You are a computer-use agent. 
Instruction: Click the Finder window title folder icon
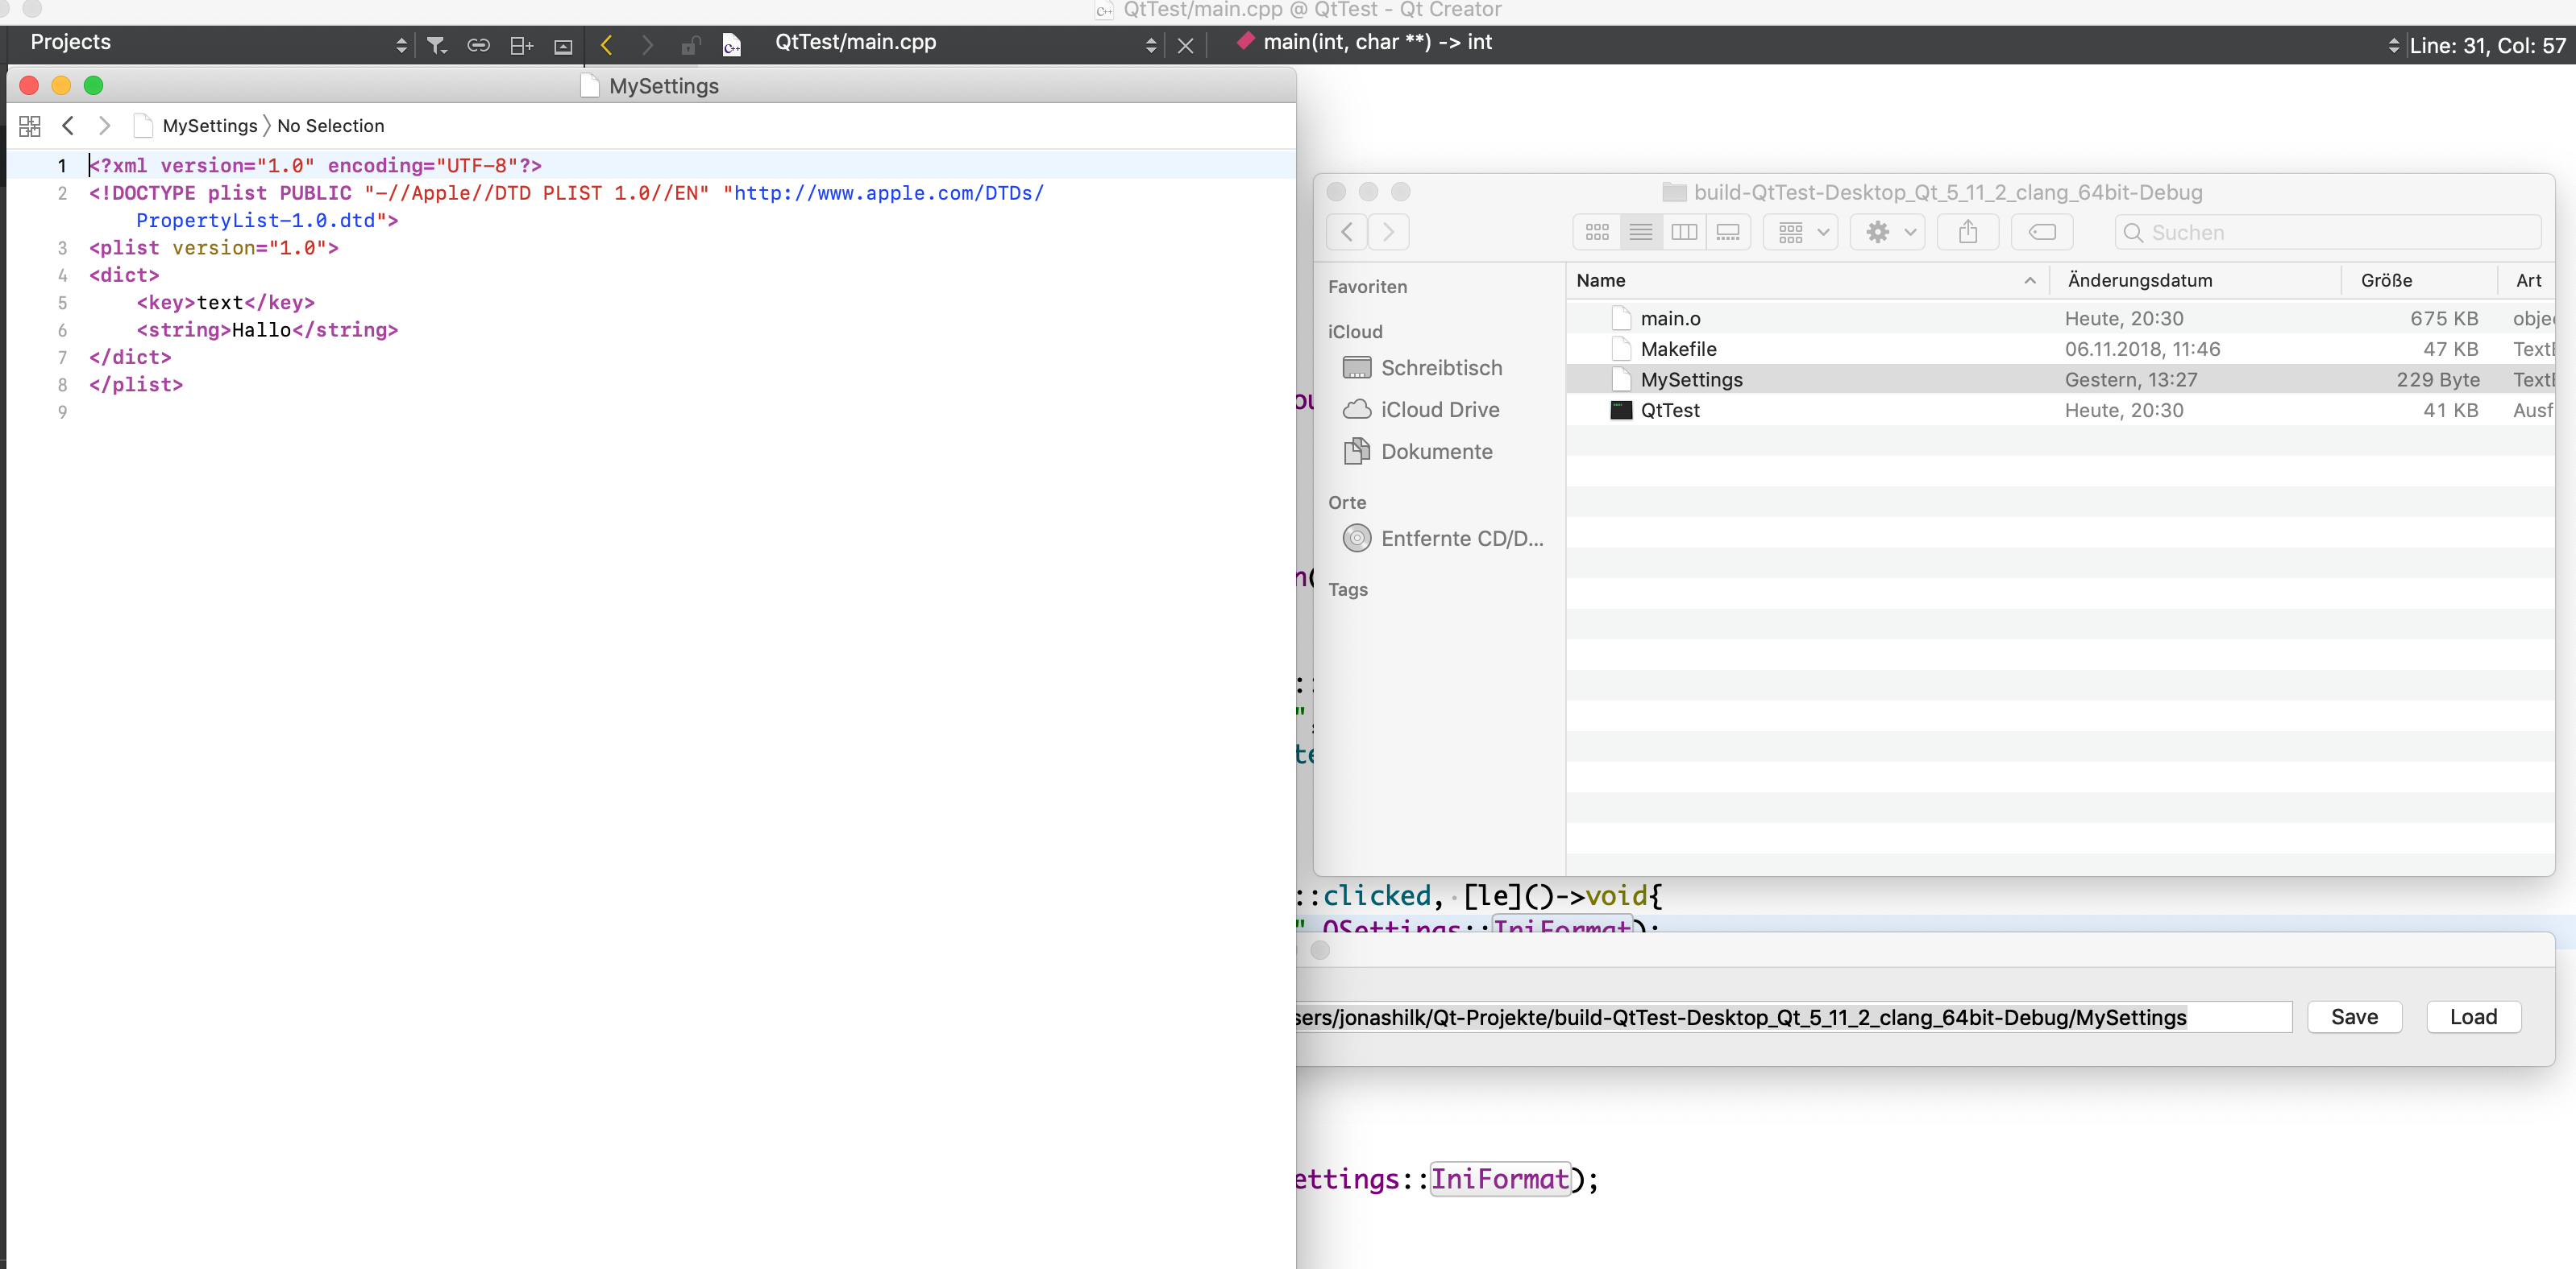point(1674,192)
